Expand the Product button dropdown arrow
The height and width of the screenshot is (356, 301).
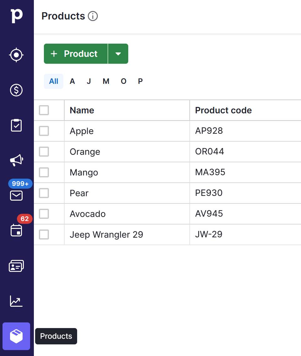pyautogui.click(x=118, y=54)
